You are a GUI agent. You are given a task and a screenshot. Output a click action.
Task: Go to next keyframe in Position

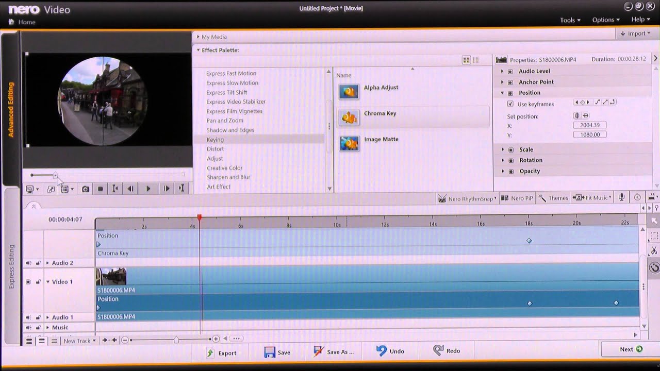[588, 102]
